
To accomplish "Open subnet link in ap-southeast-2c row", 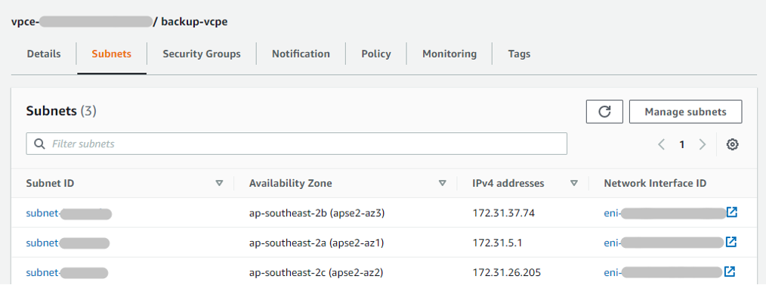I will pos(67,272).
